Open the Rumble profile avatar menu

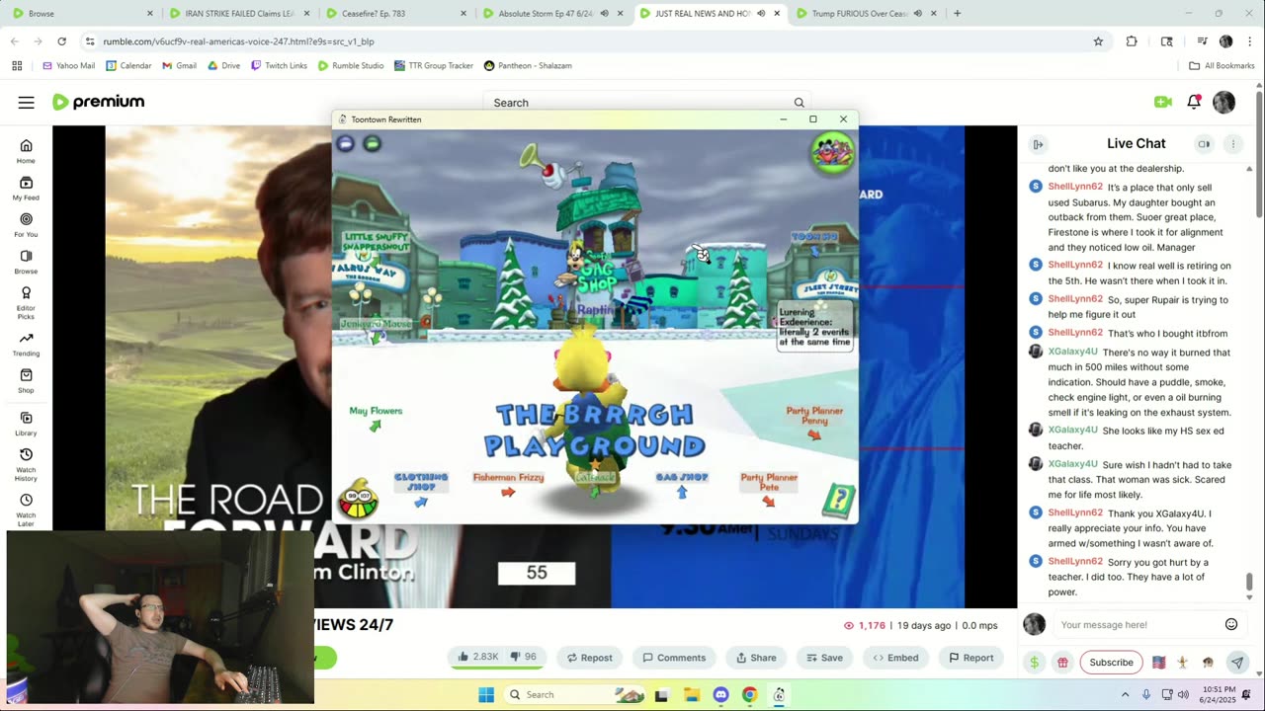1223,102
